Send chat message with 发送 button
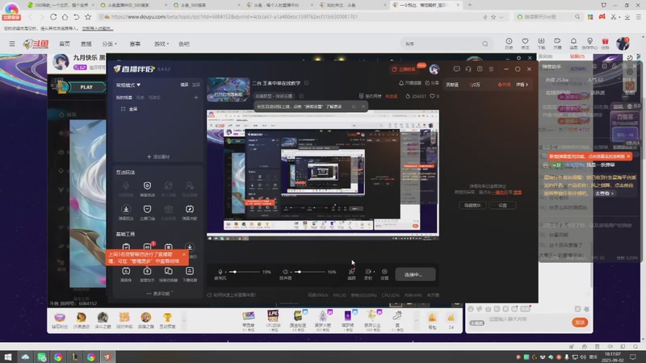Viewport: 646px width, 363px height. (580, 322)
